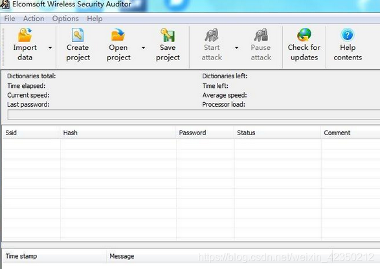Click the Elcomsoft Wireless Security Auditor title text

coord(72,4)
